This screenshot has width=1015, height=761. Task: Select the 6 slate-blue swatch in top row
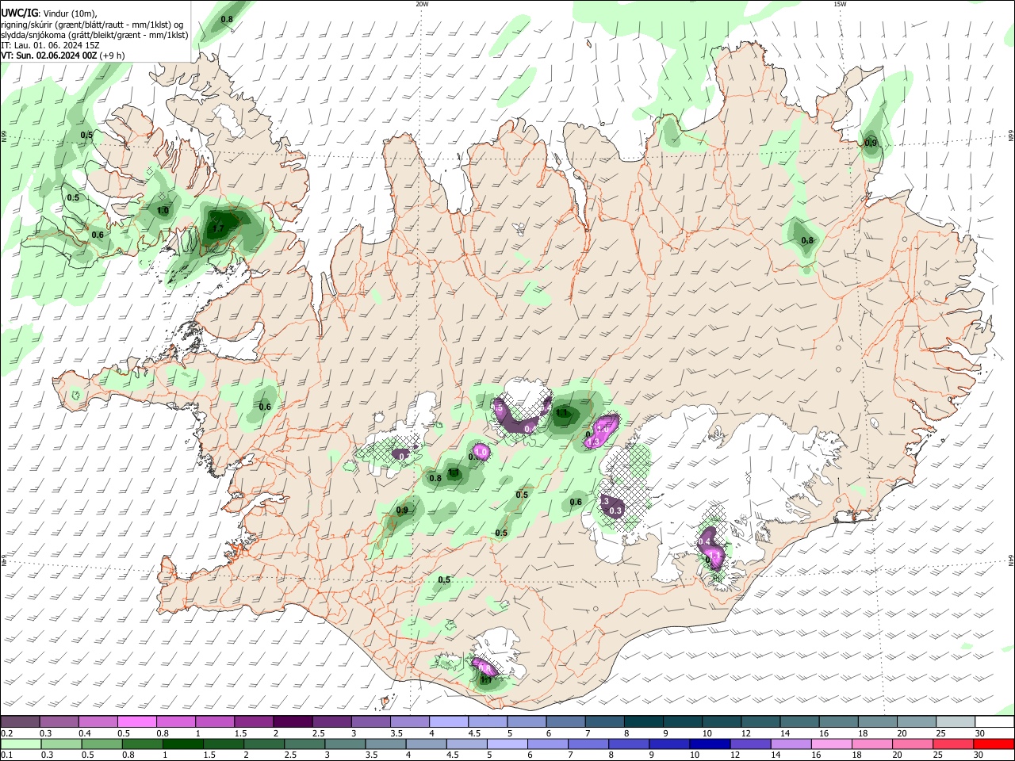click(565, 721)
